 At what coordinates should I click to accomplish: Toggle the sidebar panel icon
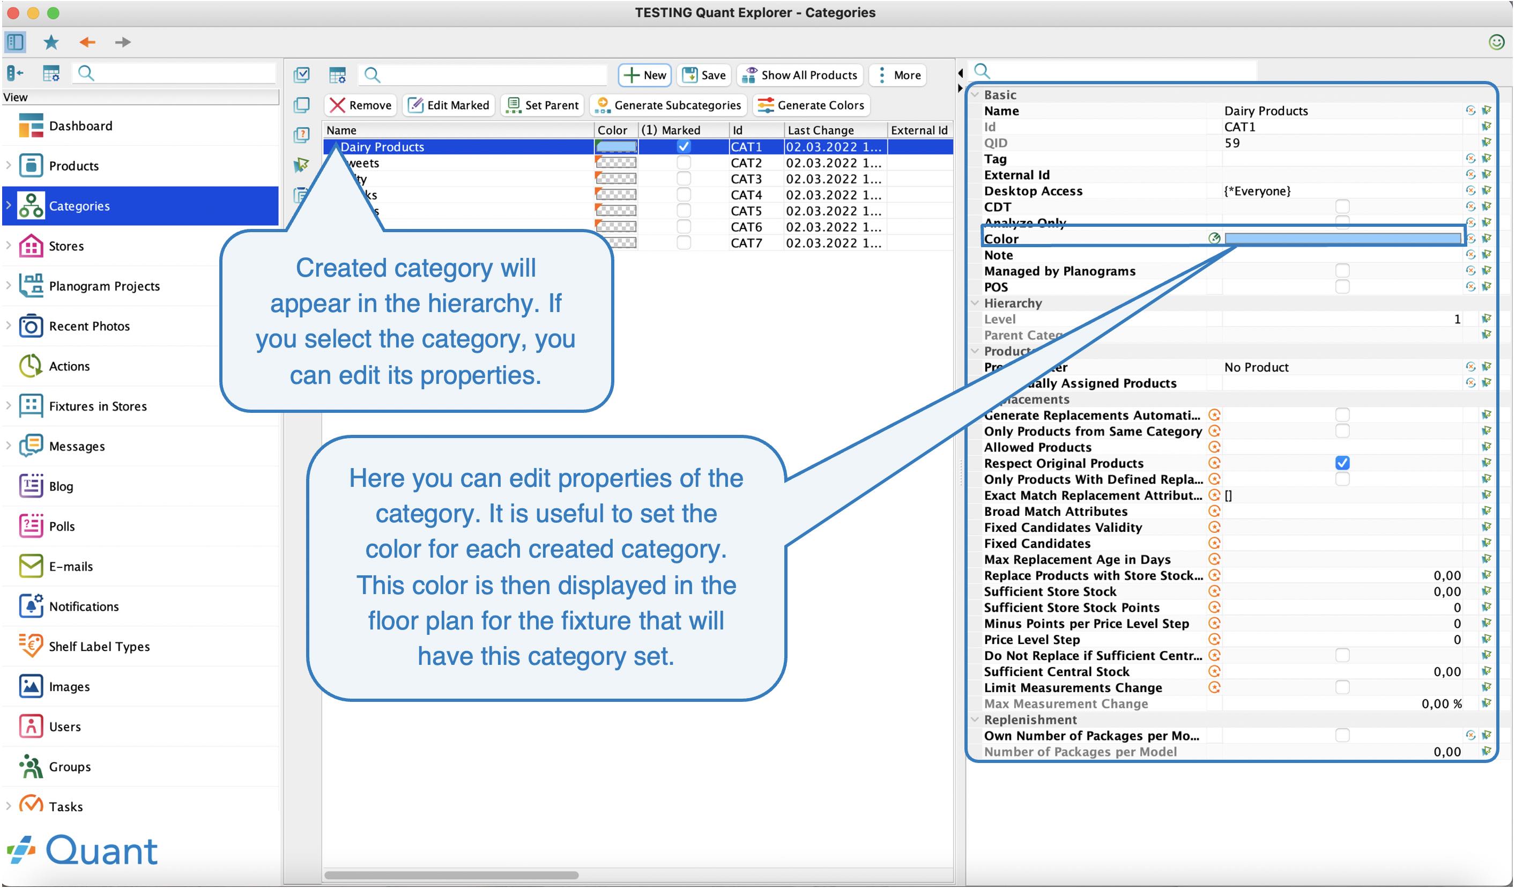15,42
